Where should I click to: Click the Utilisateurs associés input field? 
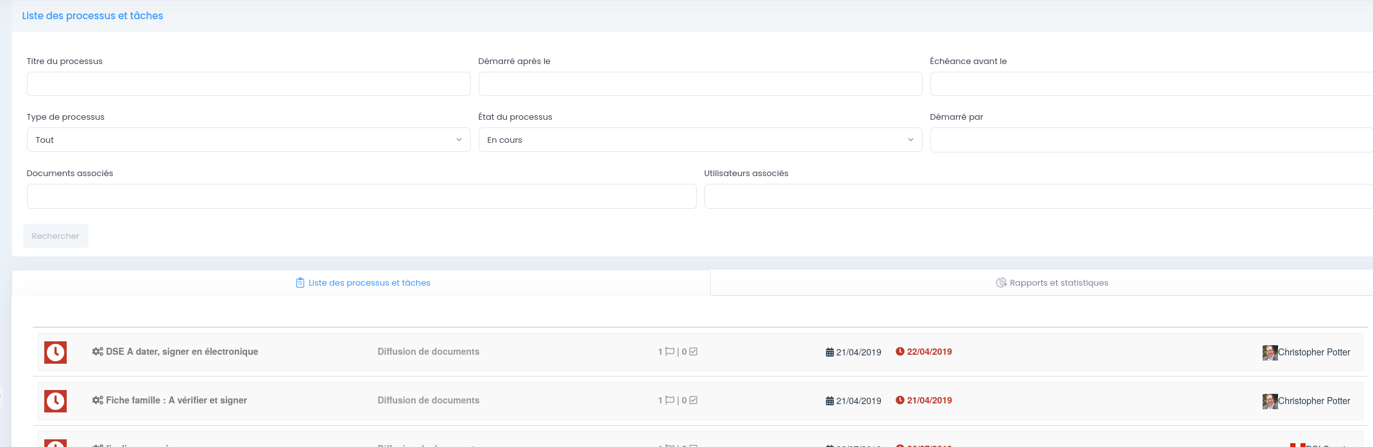(x=1038, y=197)
